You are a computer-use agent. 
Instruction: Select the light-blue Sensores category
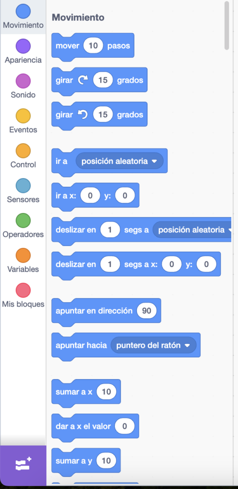(23, 186)
